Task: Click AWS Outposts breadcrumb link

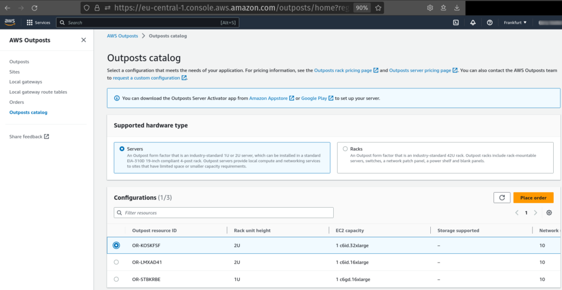Action: coord(122,36)
